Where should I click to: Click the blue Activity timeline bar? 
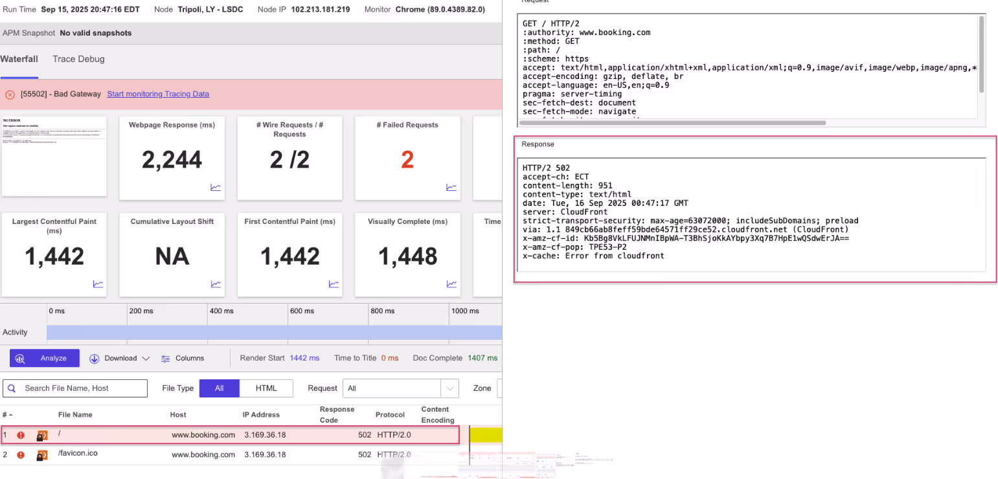click(x=275, y=333)
